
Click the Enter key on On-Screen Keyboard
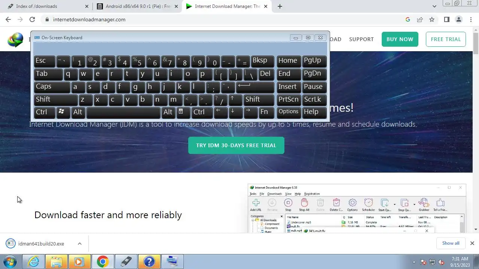[256, 87]
